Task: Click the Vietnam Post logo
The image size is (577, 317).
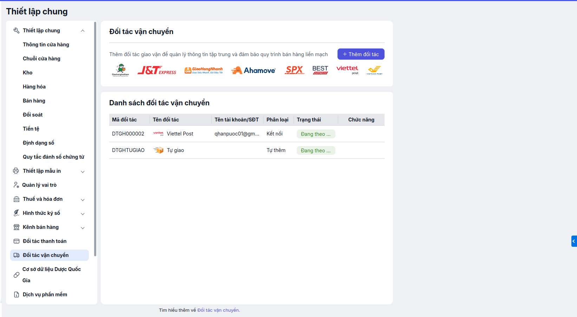Action: click(374, 70)
